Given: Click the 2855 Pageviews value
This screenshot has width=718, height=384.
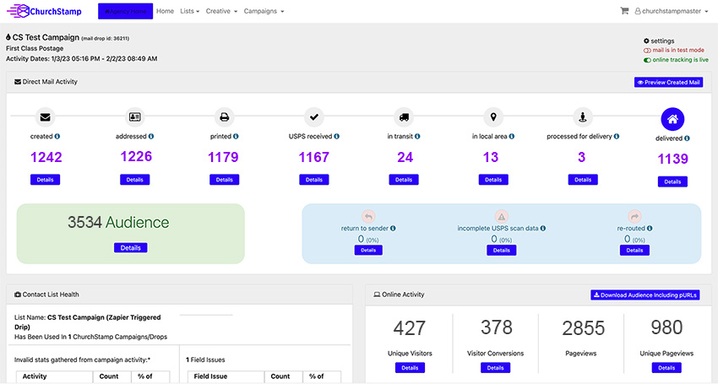Looking at the screenshot, I should pyautogui.click(x=583, y=328).
